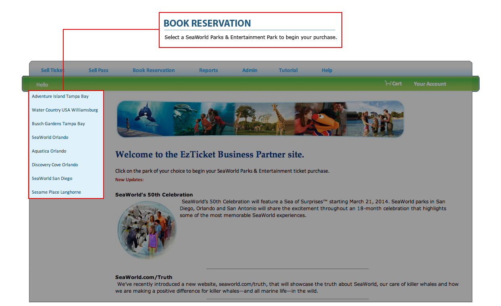Choose Busch Gardens Tampa Bay

pyautogui.click(x=58, y=124)
